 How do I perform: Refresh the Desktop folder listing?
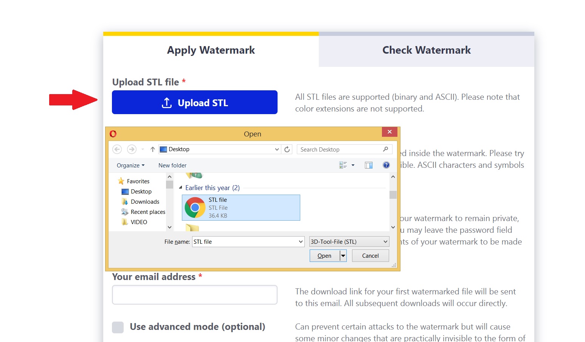point(287,149)
